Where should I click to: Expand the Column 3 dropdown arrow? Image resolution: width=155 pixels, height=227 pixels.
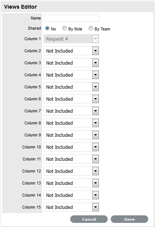pyautogui.click(x=95, y=63)
